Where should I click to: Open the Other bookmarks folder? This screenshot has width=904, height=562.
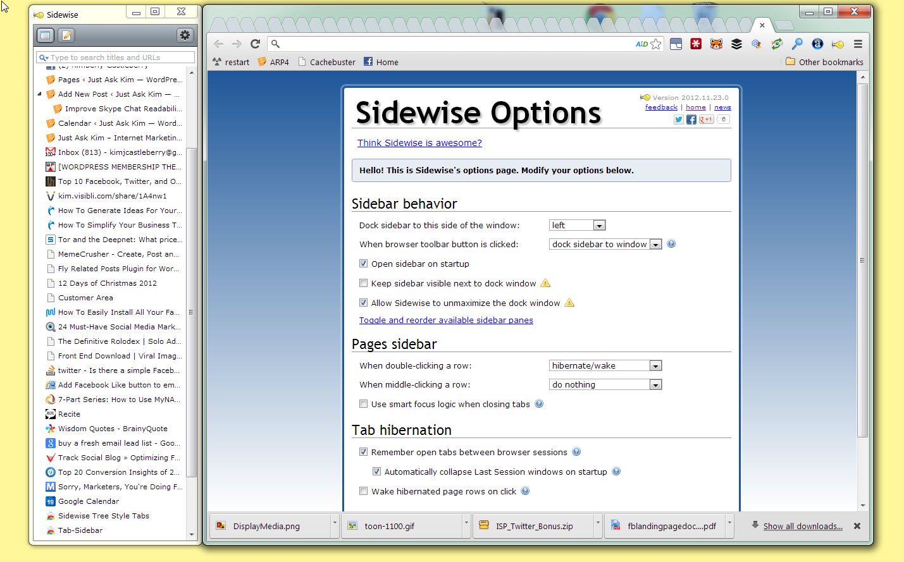824,62
